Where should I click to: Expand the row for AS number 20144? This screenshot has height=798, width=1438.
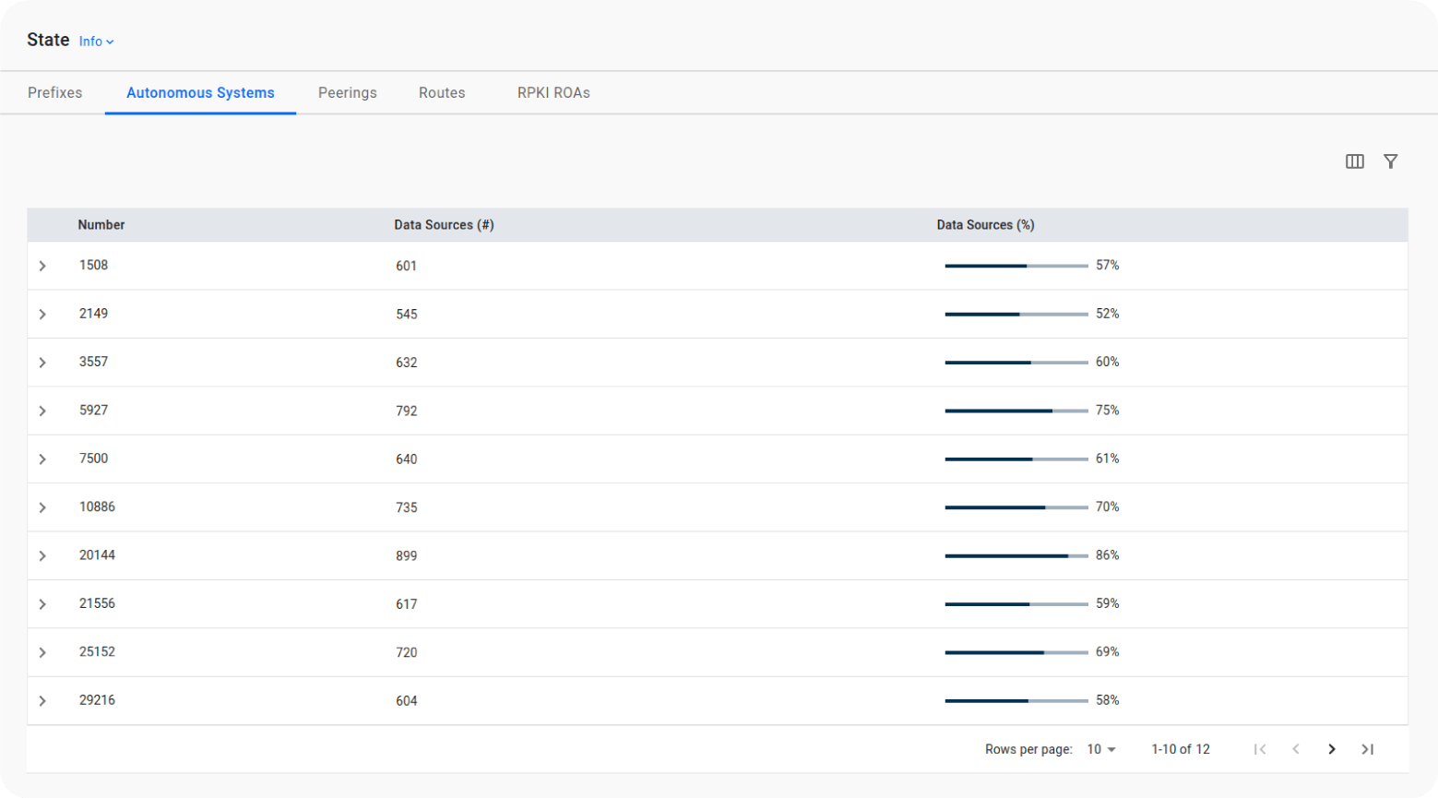[42, 555]
